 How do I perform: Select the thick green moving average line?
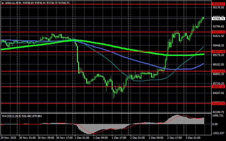coord(116,47)
